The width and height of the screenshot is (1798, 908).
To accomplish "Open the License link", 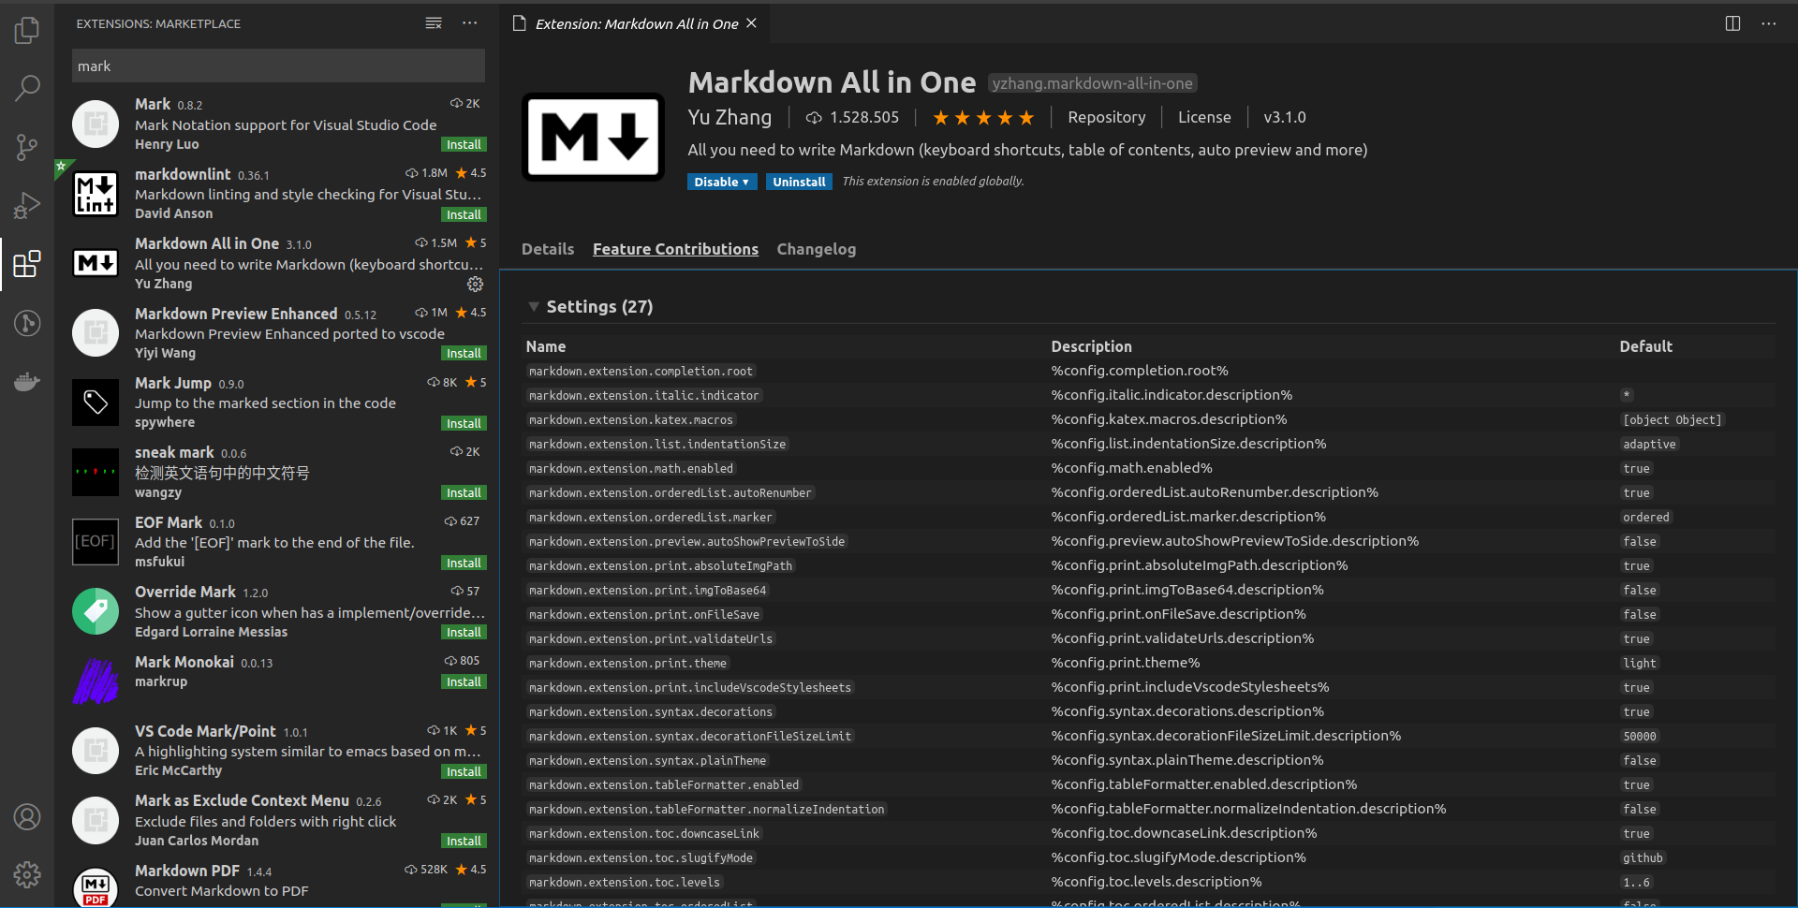I will point(1204,117).
